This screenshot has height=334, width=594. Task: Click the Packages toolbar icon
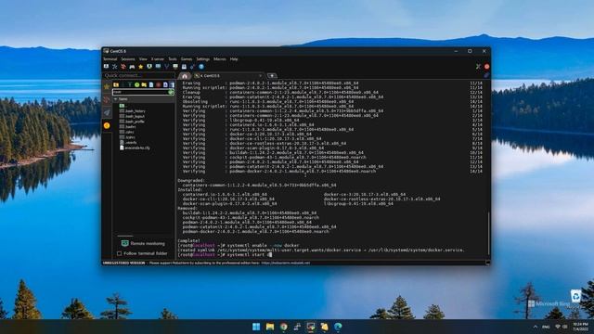184,67
